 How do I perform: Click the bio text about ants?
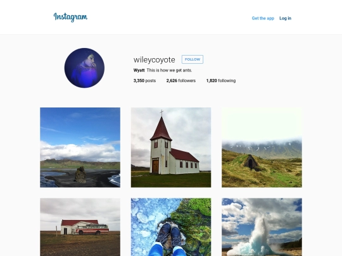pos(169,70)
